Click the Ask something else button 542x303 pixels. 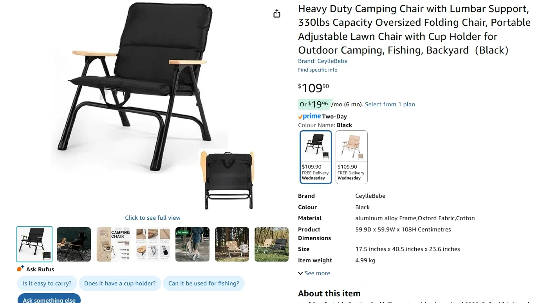click(49, 299)
